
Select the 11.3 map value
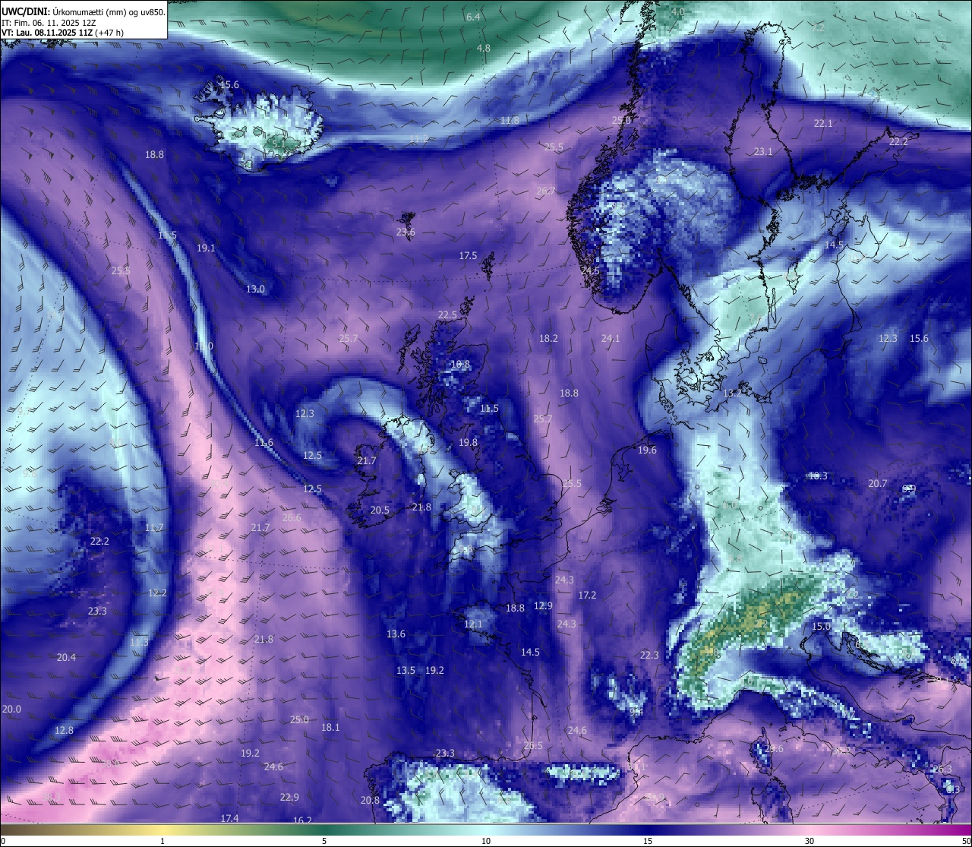click(139, 643)
